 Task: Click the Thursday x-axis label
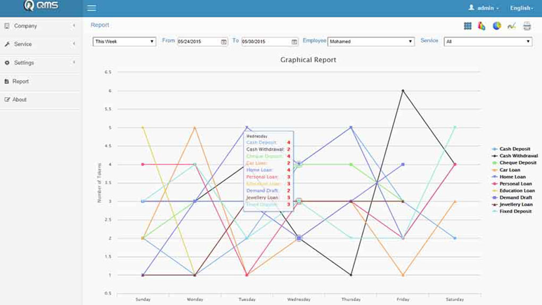click(x=351, y=300)
